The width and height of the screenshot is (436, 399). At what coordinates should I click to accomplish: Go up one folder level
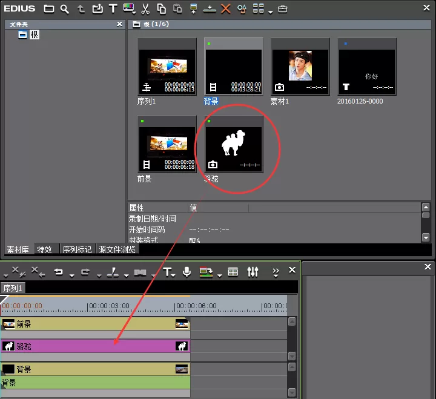81,9
